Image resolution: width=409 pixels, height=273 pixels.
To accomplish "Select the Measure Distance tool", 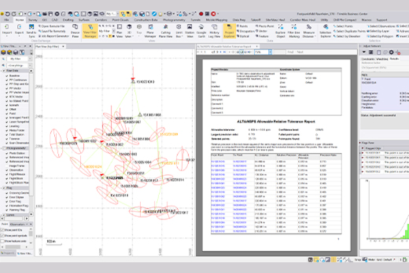I will pyautogui.click(x=309, y=26).
